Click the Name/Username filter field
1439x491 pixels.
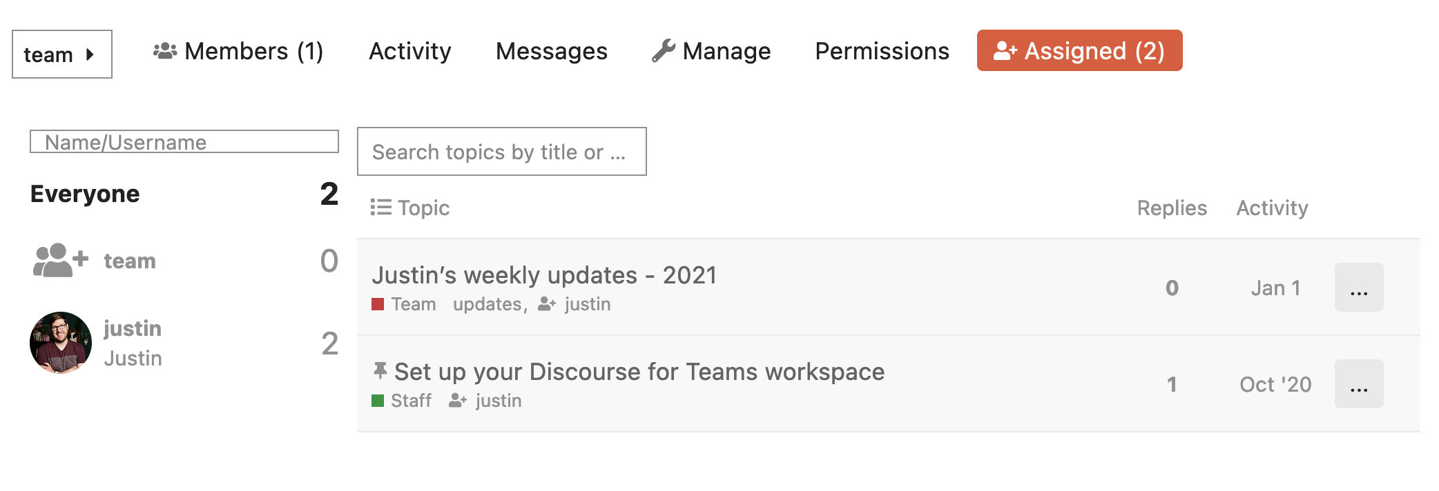(x=184, y=142)
